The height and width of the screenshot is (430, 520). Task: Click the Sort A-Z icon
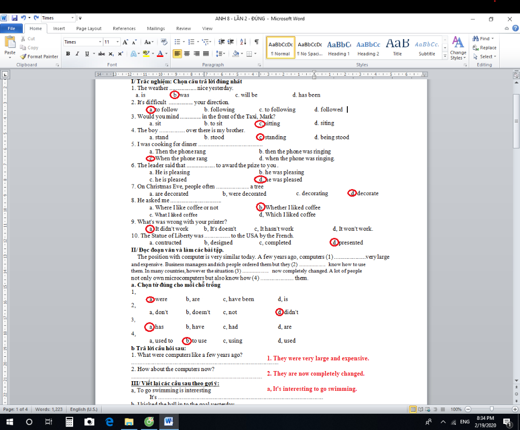[243, 42]
